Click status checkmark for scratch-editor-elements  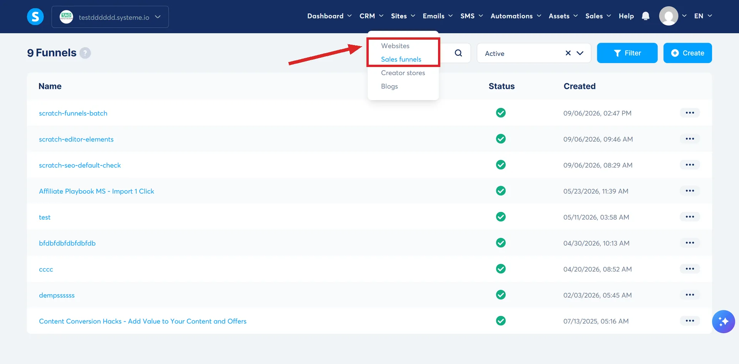coord(501,139)
